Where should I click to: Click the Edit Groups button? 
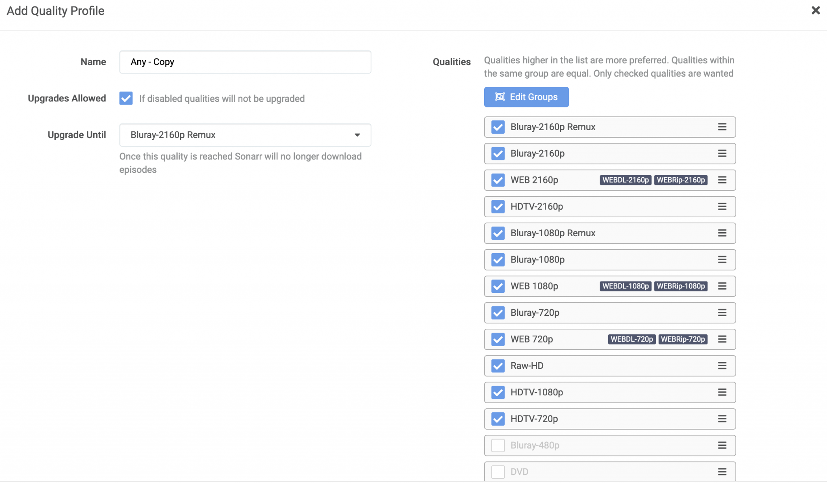[526, 97]
